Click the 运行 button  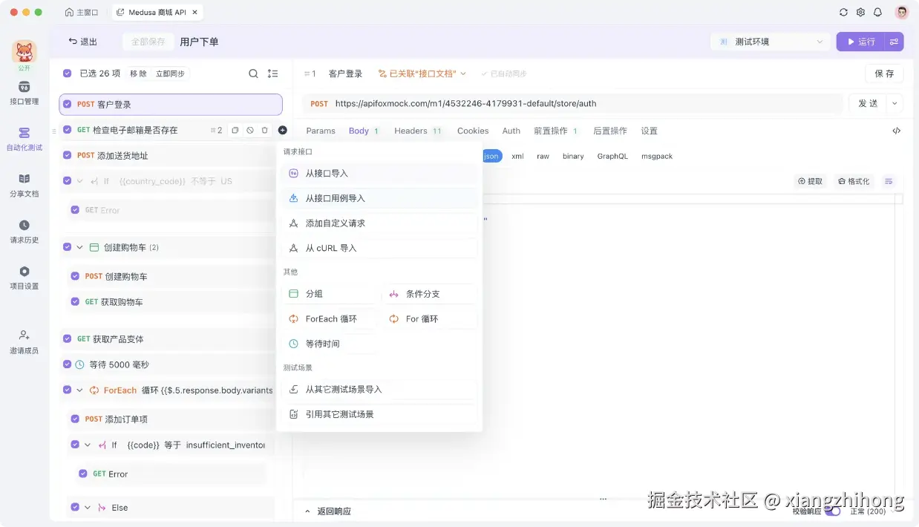(x=860, y=42)
